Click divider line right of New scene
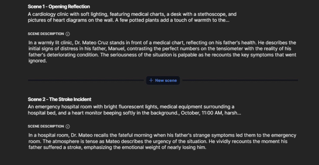Viewport: 319px width, 165px height. 240,81
